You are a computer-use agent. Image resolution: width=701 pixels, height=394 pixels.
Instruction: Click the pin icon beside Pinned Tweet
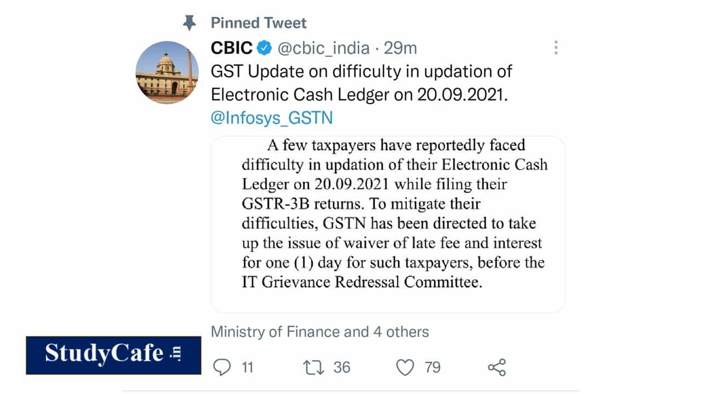189,23
